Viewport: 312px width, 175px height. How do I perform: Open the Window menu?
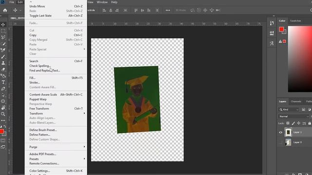102,2
